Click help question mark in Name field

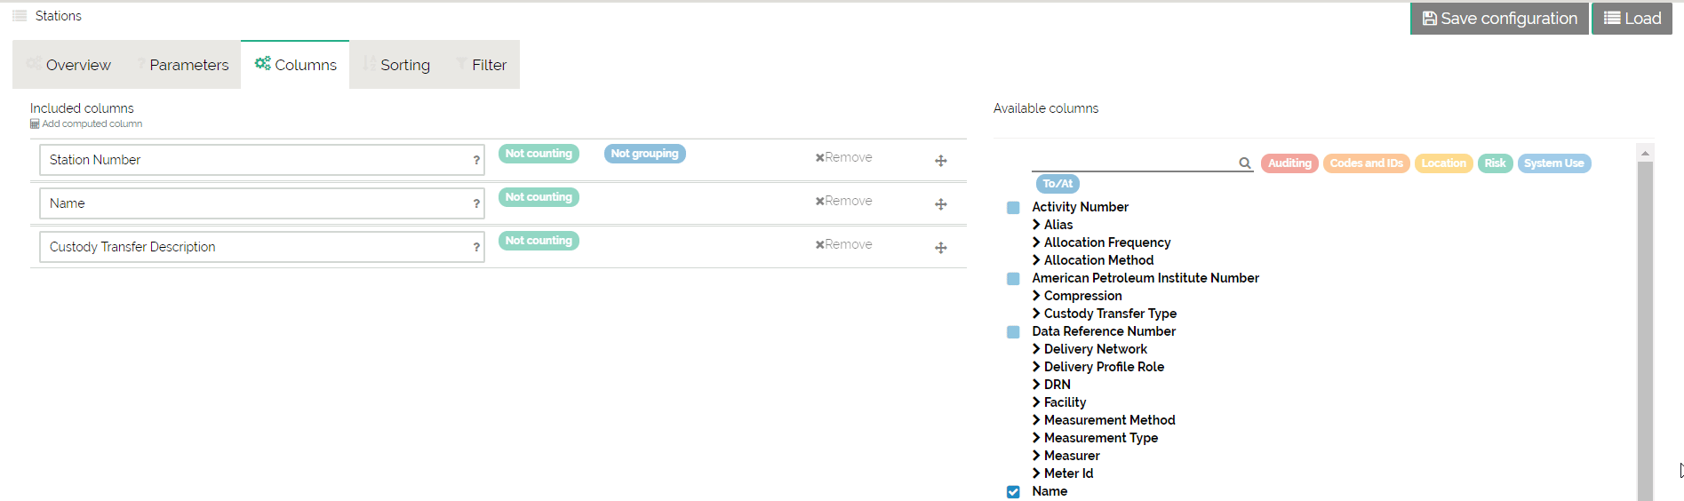pyautogui.click(x=476, y=204)
